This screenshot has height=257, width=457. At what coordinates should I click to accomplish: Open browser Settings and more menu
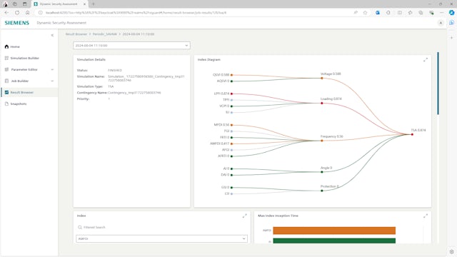coord(442,13)
